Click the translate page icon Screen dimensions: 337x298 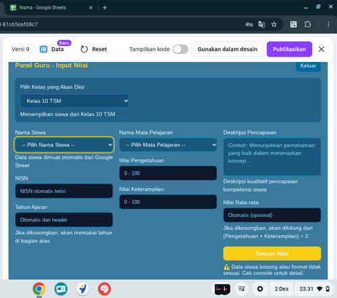coord(262,24)
